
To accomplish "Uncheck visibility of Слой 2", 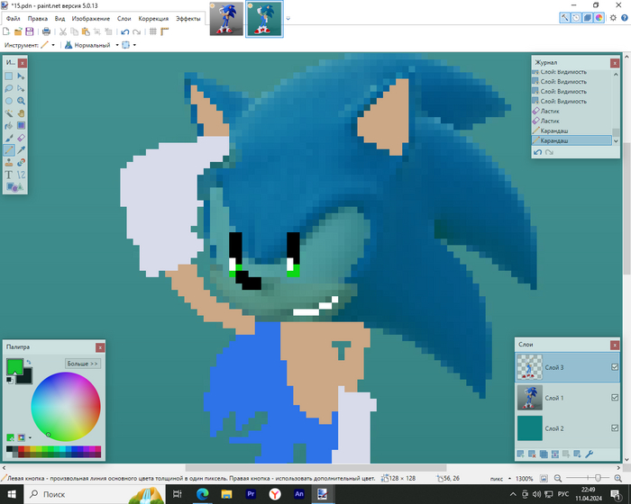I will click(x=615, y=428).
